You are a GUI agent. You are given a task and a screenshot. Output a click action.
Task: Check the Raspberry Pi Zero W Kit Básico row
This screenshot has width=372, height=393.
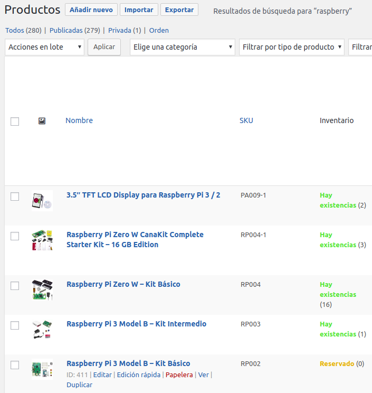15,286
